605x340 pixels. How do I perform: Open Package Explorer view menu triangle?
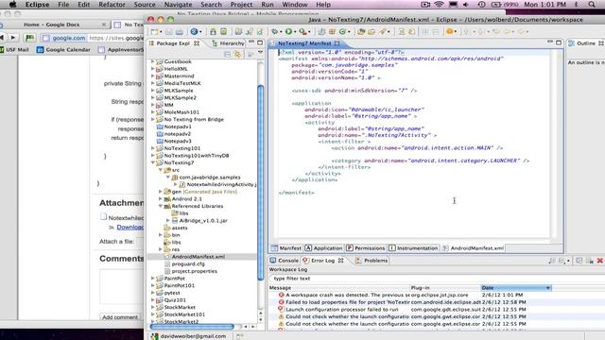(261, 53)
